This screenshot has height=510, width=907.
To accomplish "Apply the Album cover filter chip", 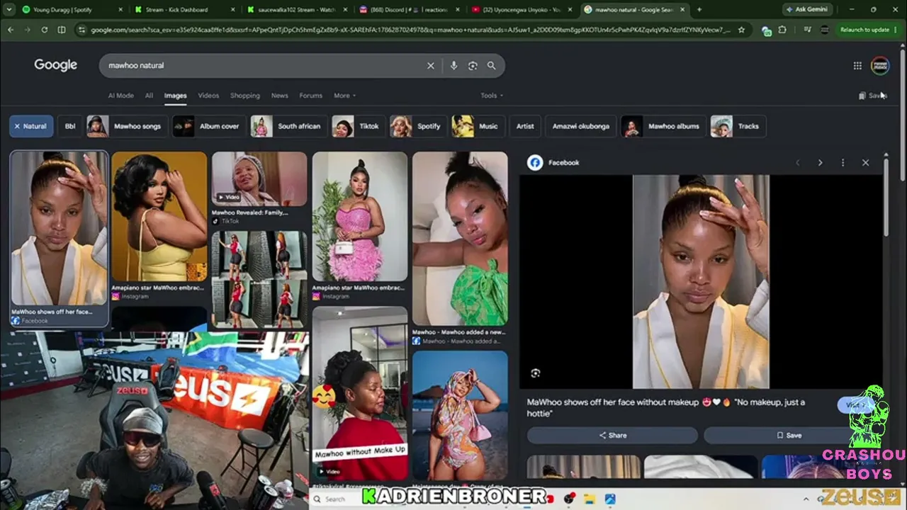I will click(x=209, y=126).
